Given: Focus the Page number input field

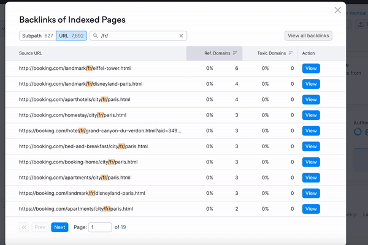Looking at the screenshot, I should click(x=100, y=227).
